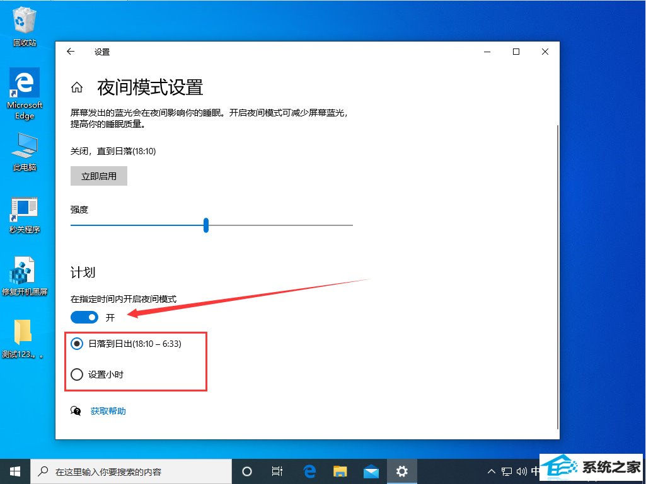This screenshot has height=484, width=646.
Task: Go back using the Settings back arrow
Action: pos(71,52)
